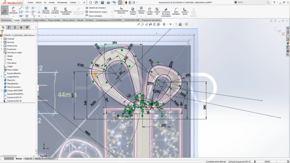Expand the Ecuaciones tree node
The width and height of the screenshot is (290, 163).
(1, 49)
